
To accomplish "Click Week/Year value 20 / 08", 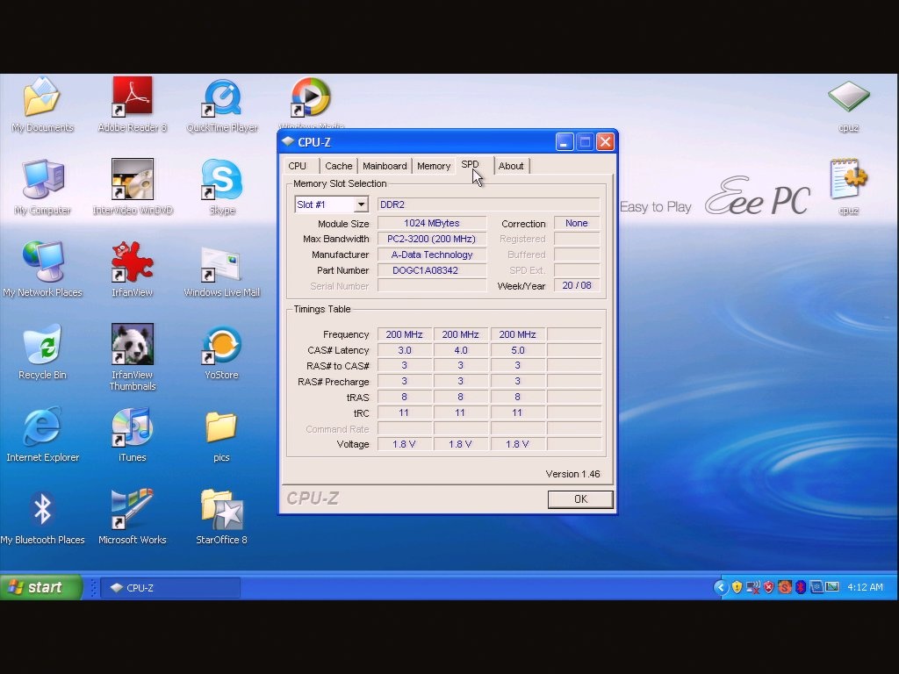I will (577, 285).
